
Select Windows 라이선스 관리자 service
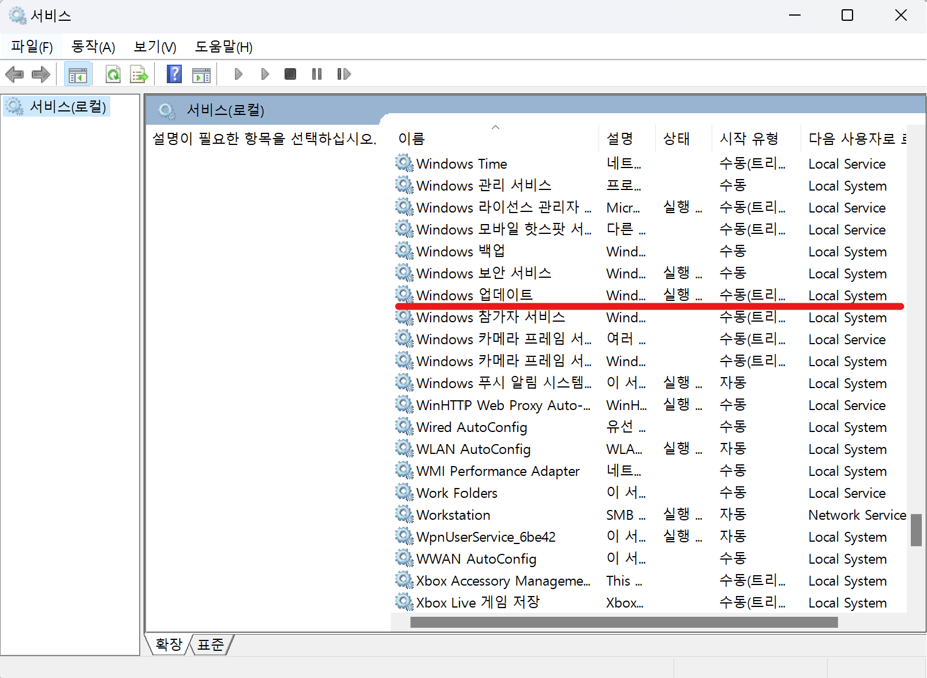(x=650, y=208)
